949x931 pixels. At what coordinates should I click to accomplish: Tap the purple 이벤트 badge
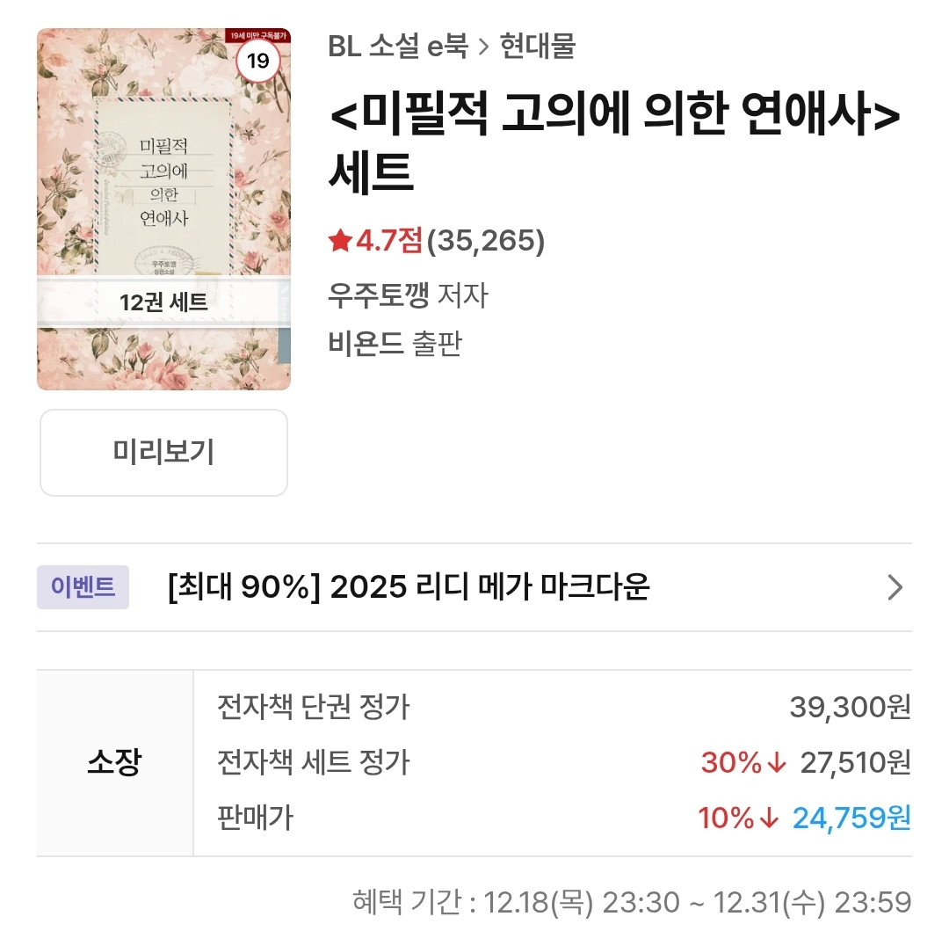coord(83,587)
